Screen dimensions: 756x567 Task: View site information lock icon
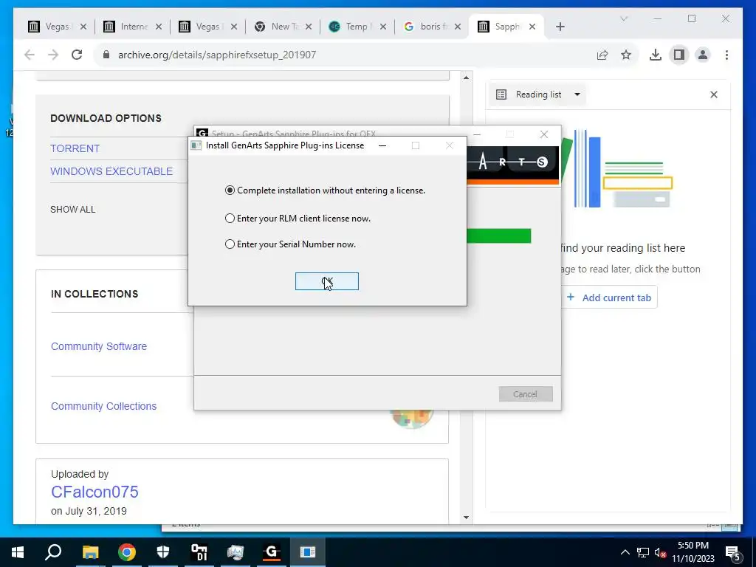(x=106, y=55)
